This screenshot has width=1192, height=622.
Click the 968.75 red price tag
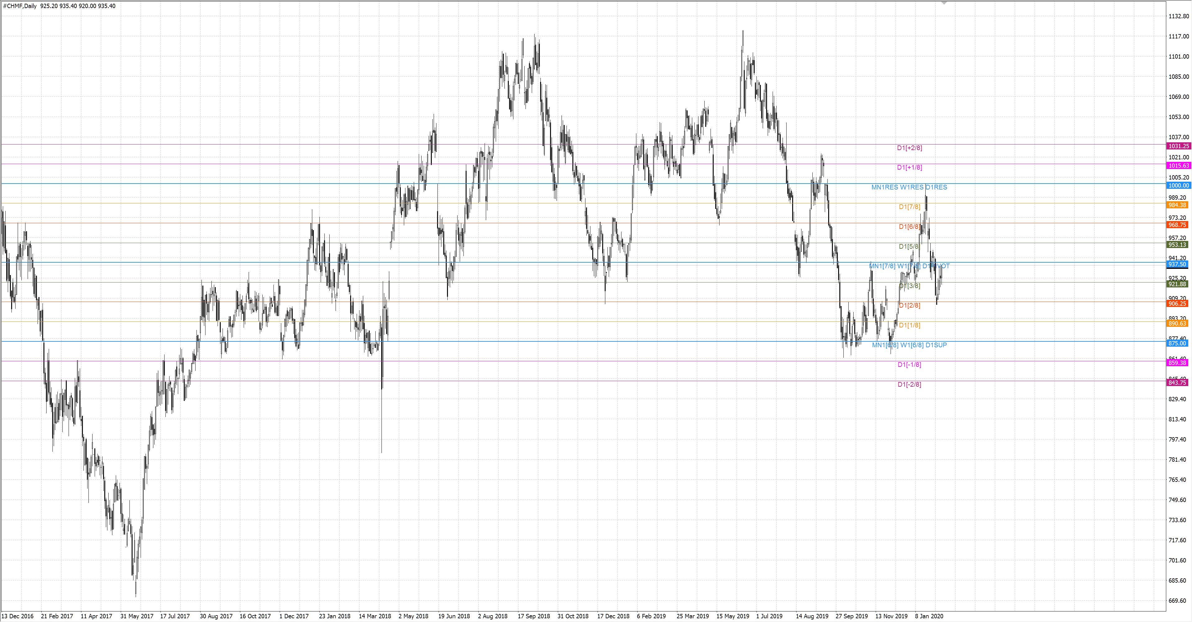coord(1178,225)
